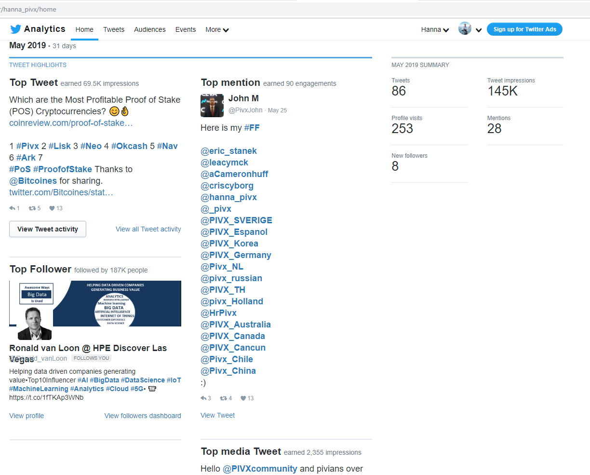Click heart icon on Top Tweet
This screenshot has height=475, width=590.
pos(52,208)
